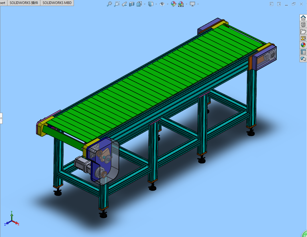Expand the View Orientation dropdown arrow
The height and width of the screenshot is (237, 307).
(145, 4)
